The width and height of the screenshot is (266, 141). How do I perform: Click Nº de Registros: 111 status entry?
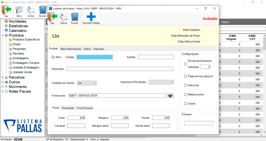57,139
